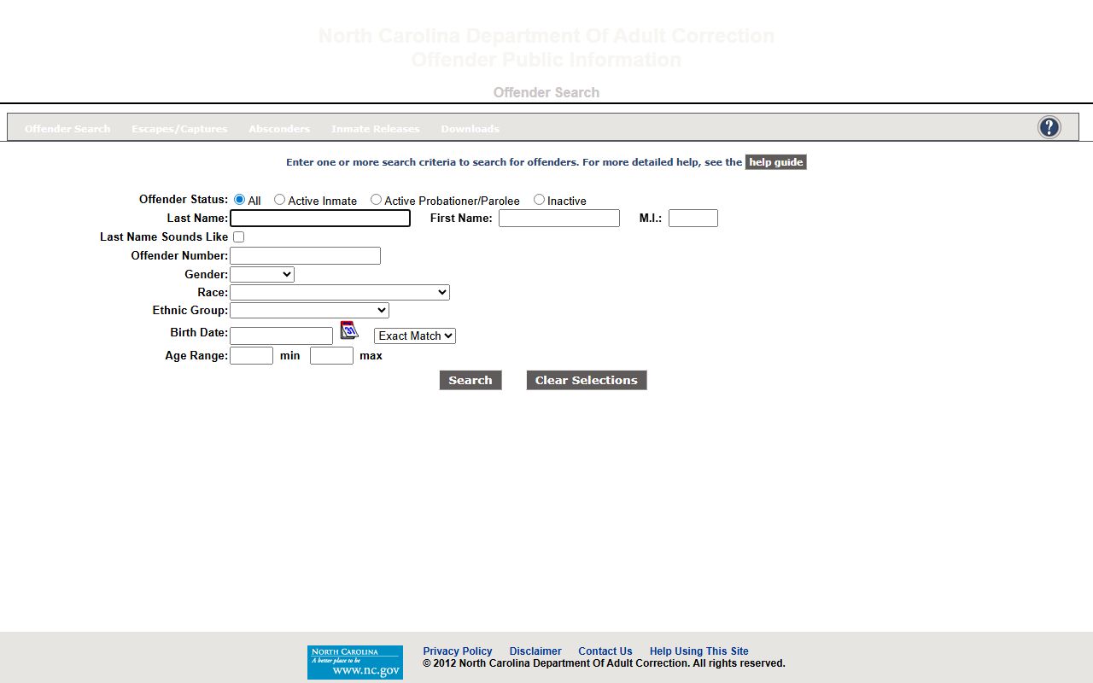
Task: Open the Absconders menu item
Action: click(279, 129)
